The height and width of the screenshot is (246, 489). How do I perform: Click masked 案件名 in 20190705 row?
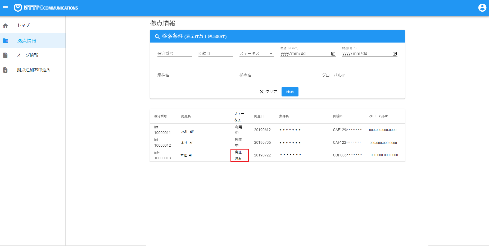pos(290,143)
